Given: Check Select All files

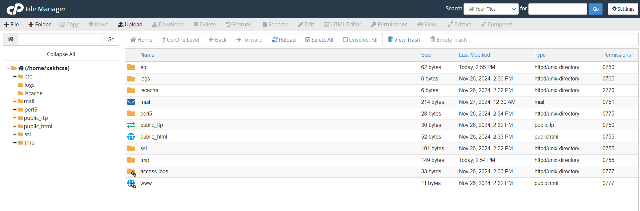Looking at the screenshot, I should pos(319,40).
